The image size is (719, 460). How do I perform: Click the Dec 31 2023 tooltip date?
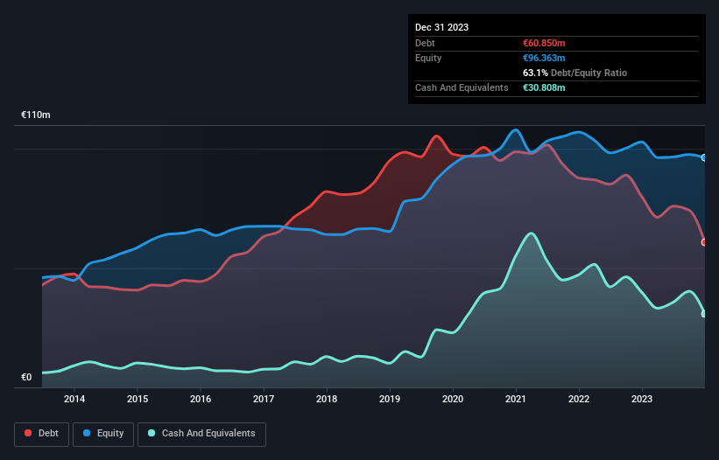tap(441, 27)
